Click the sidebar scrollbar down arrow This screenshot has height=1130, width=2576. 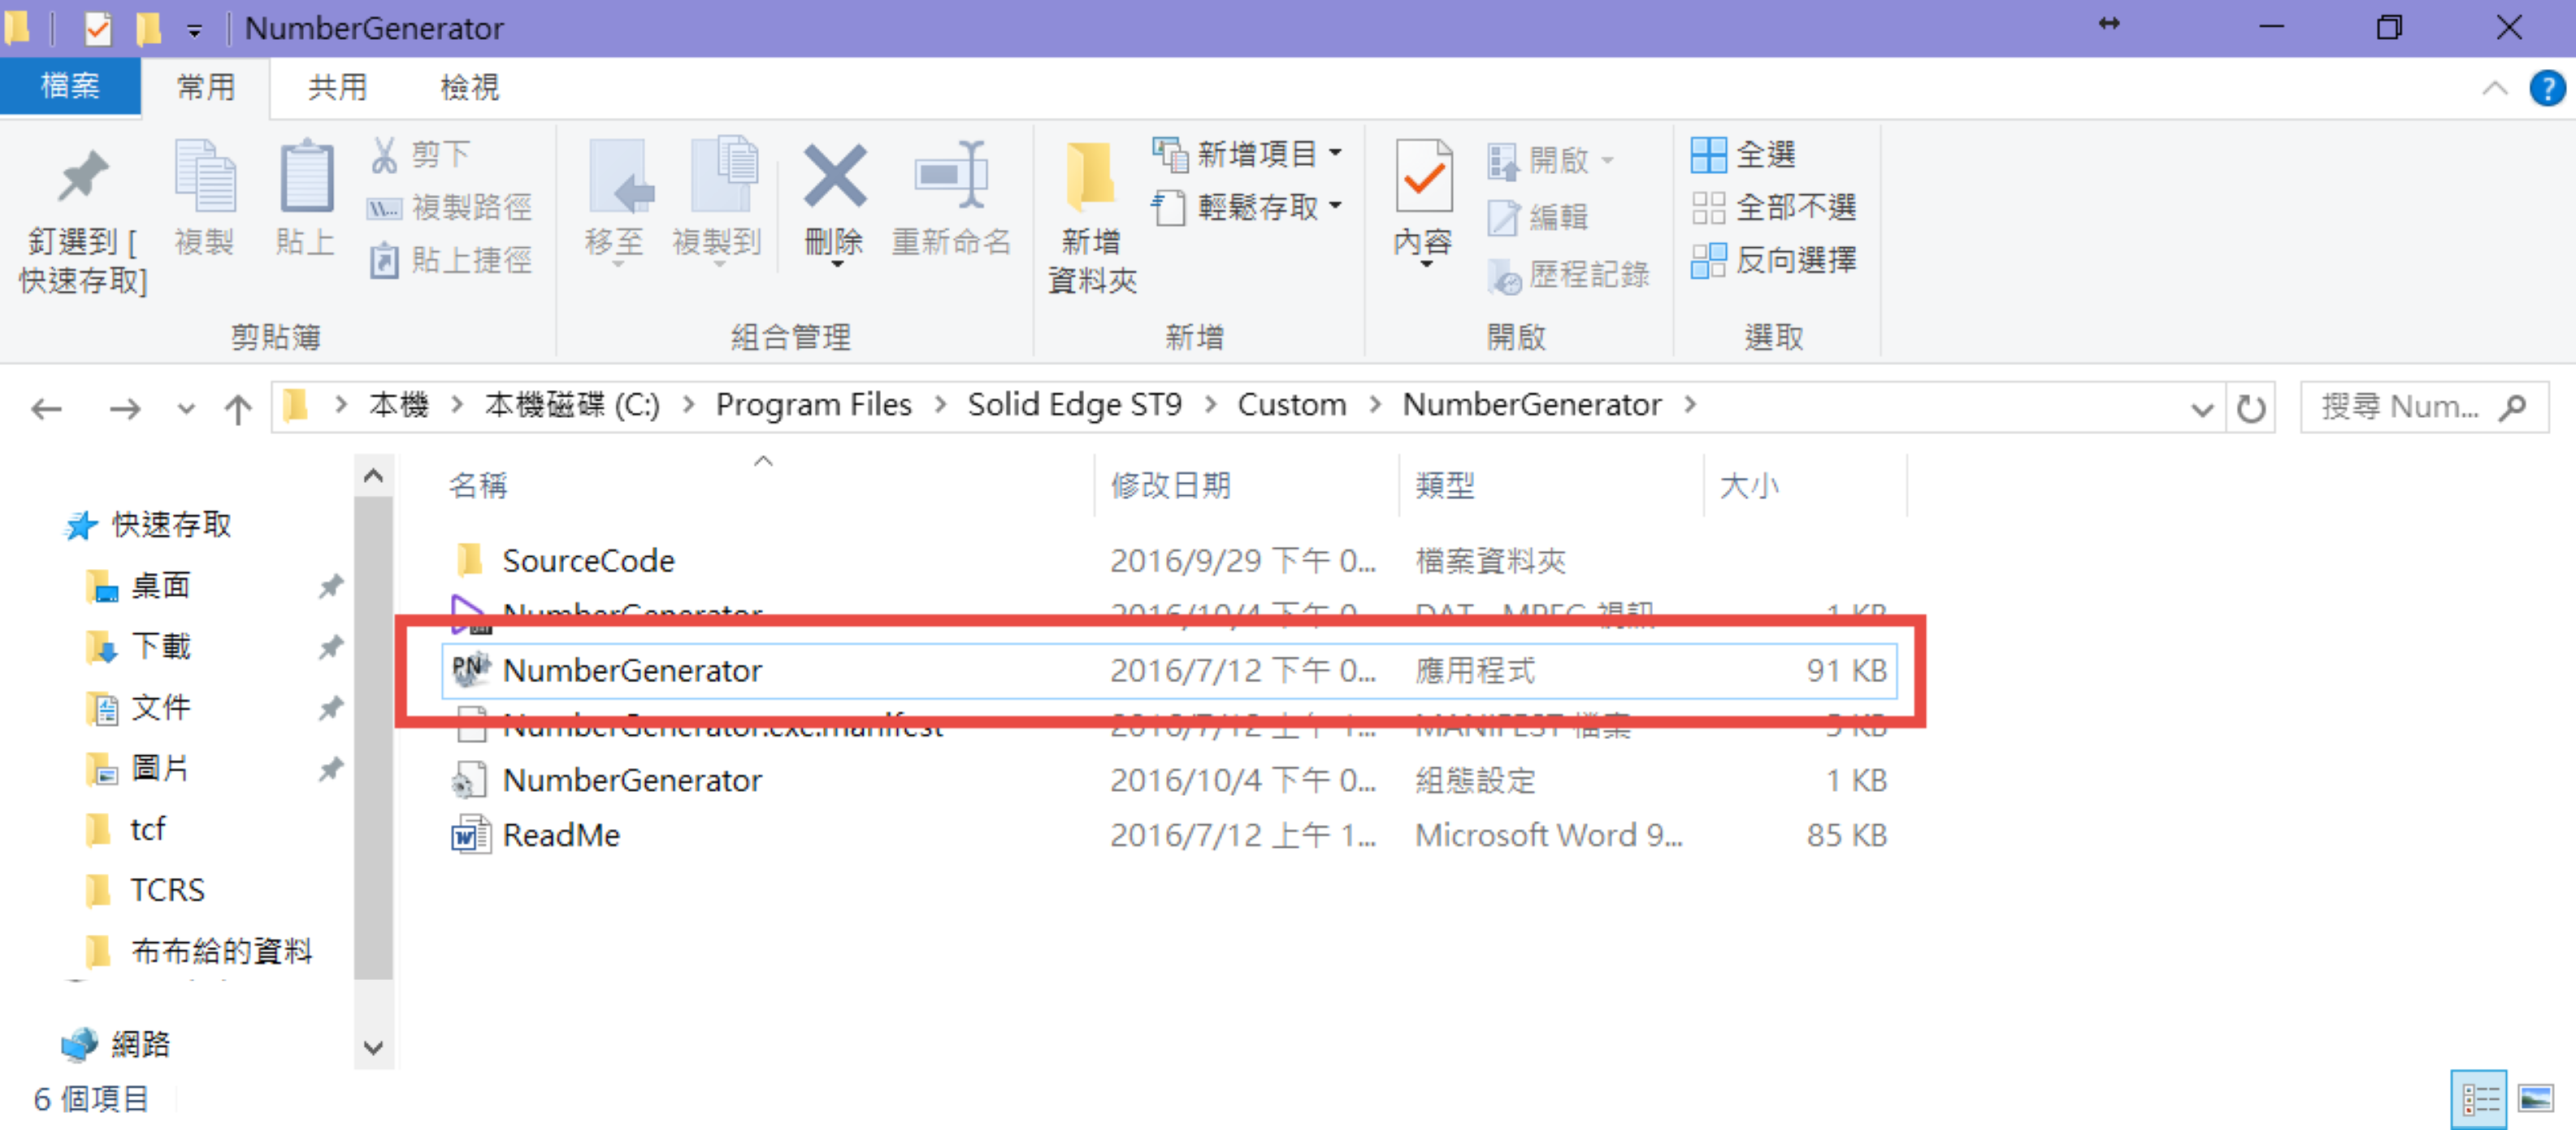tap(373, 1048)
